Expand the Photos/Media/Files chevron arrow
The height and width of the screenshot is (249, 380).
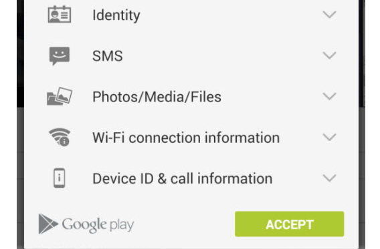coord(330,96)
